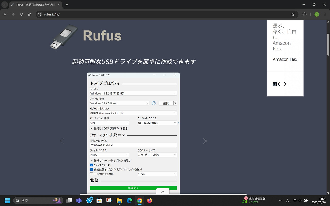
Task: Open the パーティション構成 GPT dropdown
Action: (x=109, y=123)
